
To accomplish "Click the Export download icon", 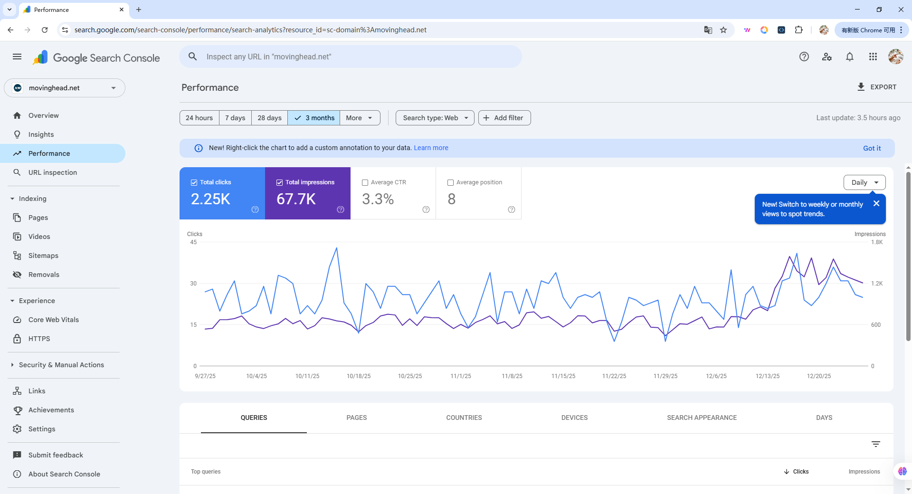I will tap(861, 87).
